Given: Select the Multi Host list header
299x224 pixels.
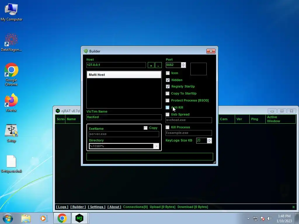Looking at the screenshot, I should [x=124, y=75].
